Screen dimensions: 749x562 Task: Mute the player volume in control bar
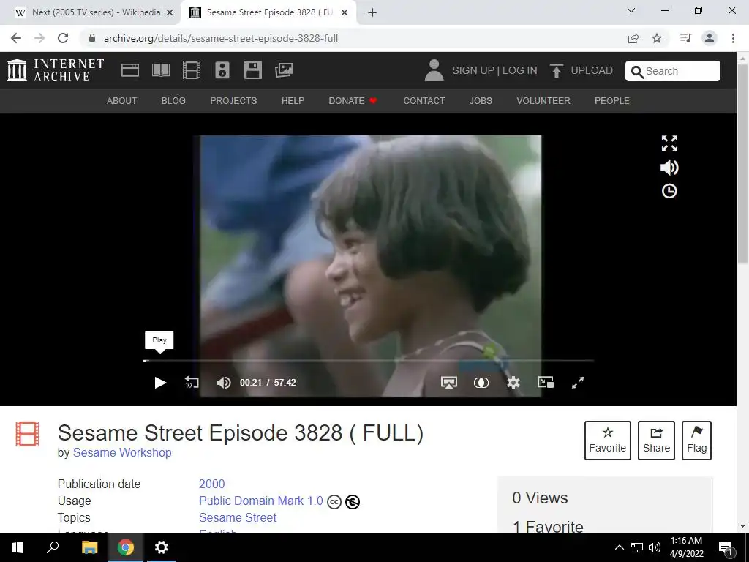(x=223, y=383)
